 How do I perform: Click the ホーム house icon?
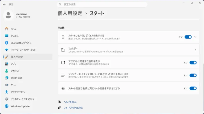tap(6, 29)
